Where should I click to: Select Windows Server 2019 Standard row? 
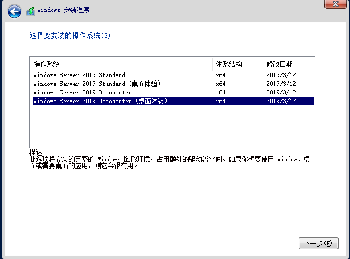tap(173, 75)
